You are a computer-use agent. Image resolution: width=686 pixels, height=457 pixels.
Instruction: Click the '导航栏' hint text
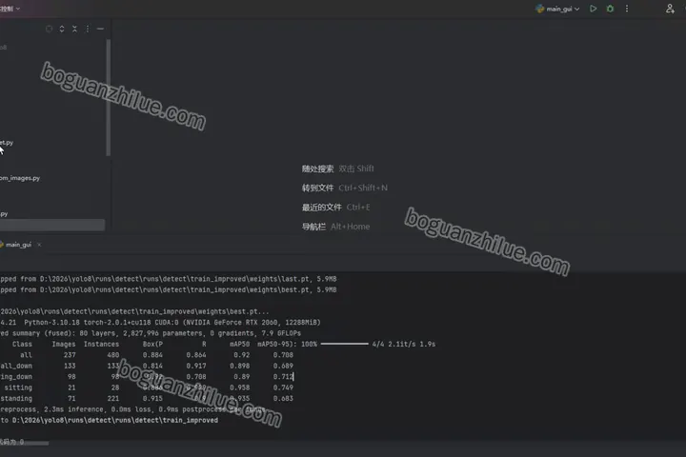click(x=313, y=227)
